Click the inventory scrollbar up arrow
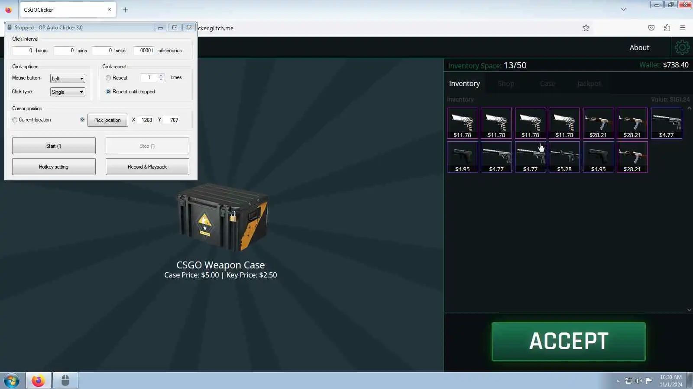The width and height of the screenshot is (693, 389). pyautogui.click(x=689, y=108)
